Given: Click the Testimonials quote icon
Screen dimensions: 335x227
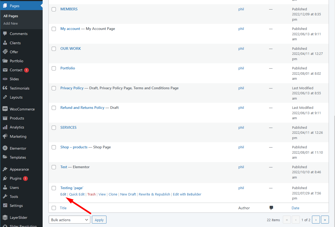Looking at the screenshot, I should point(5,88).
